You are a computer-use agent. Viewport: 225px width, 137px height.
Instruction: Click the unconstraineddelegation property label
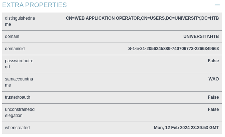click(20, 112)
